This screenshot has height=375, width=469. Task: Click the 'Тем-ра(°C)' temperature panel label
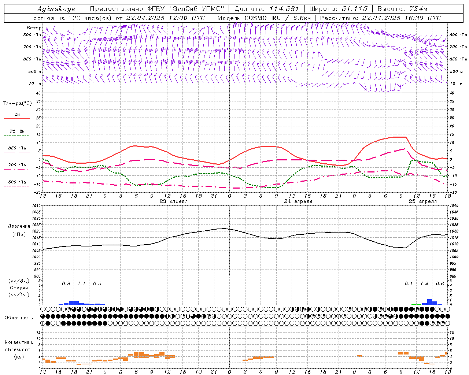click(17, 104)
